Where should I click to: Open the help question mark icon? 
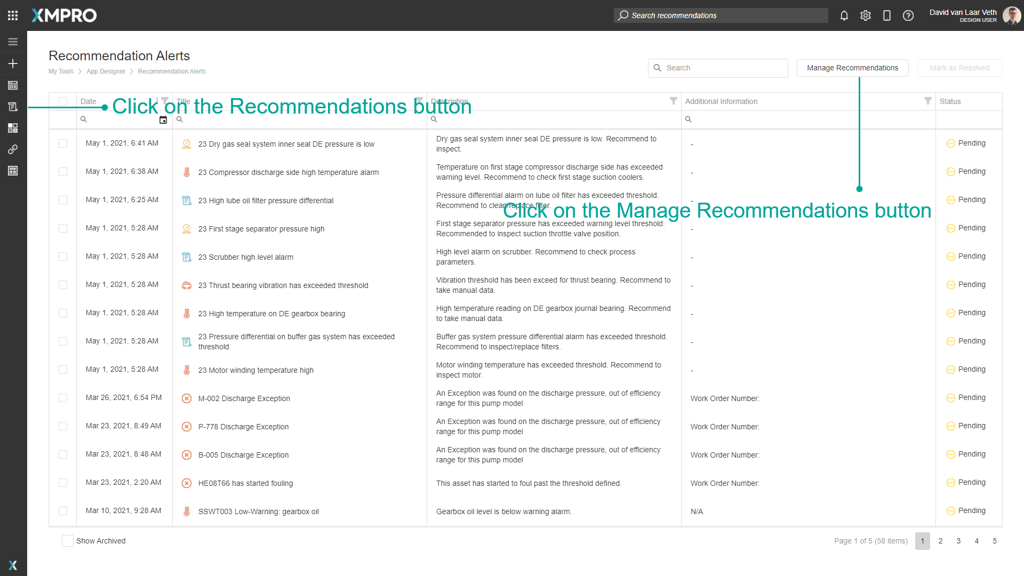[x=908, y=15]
